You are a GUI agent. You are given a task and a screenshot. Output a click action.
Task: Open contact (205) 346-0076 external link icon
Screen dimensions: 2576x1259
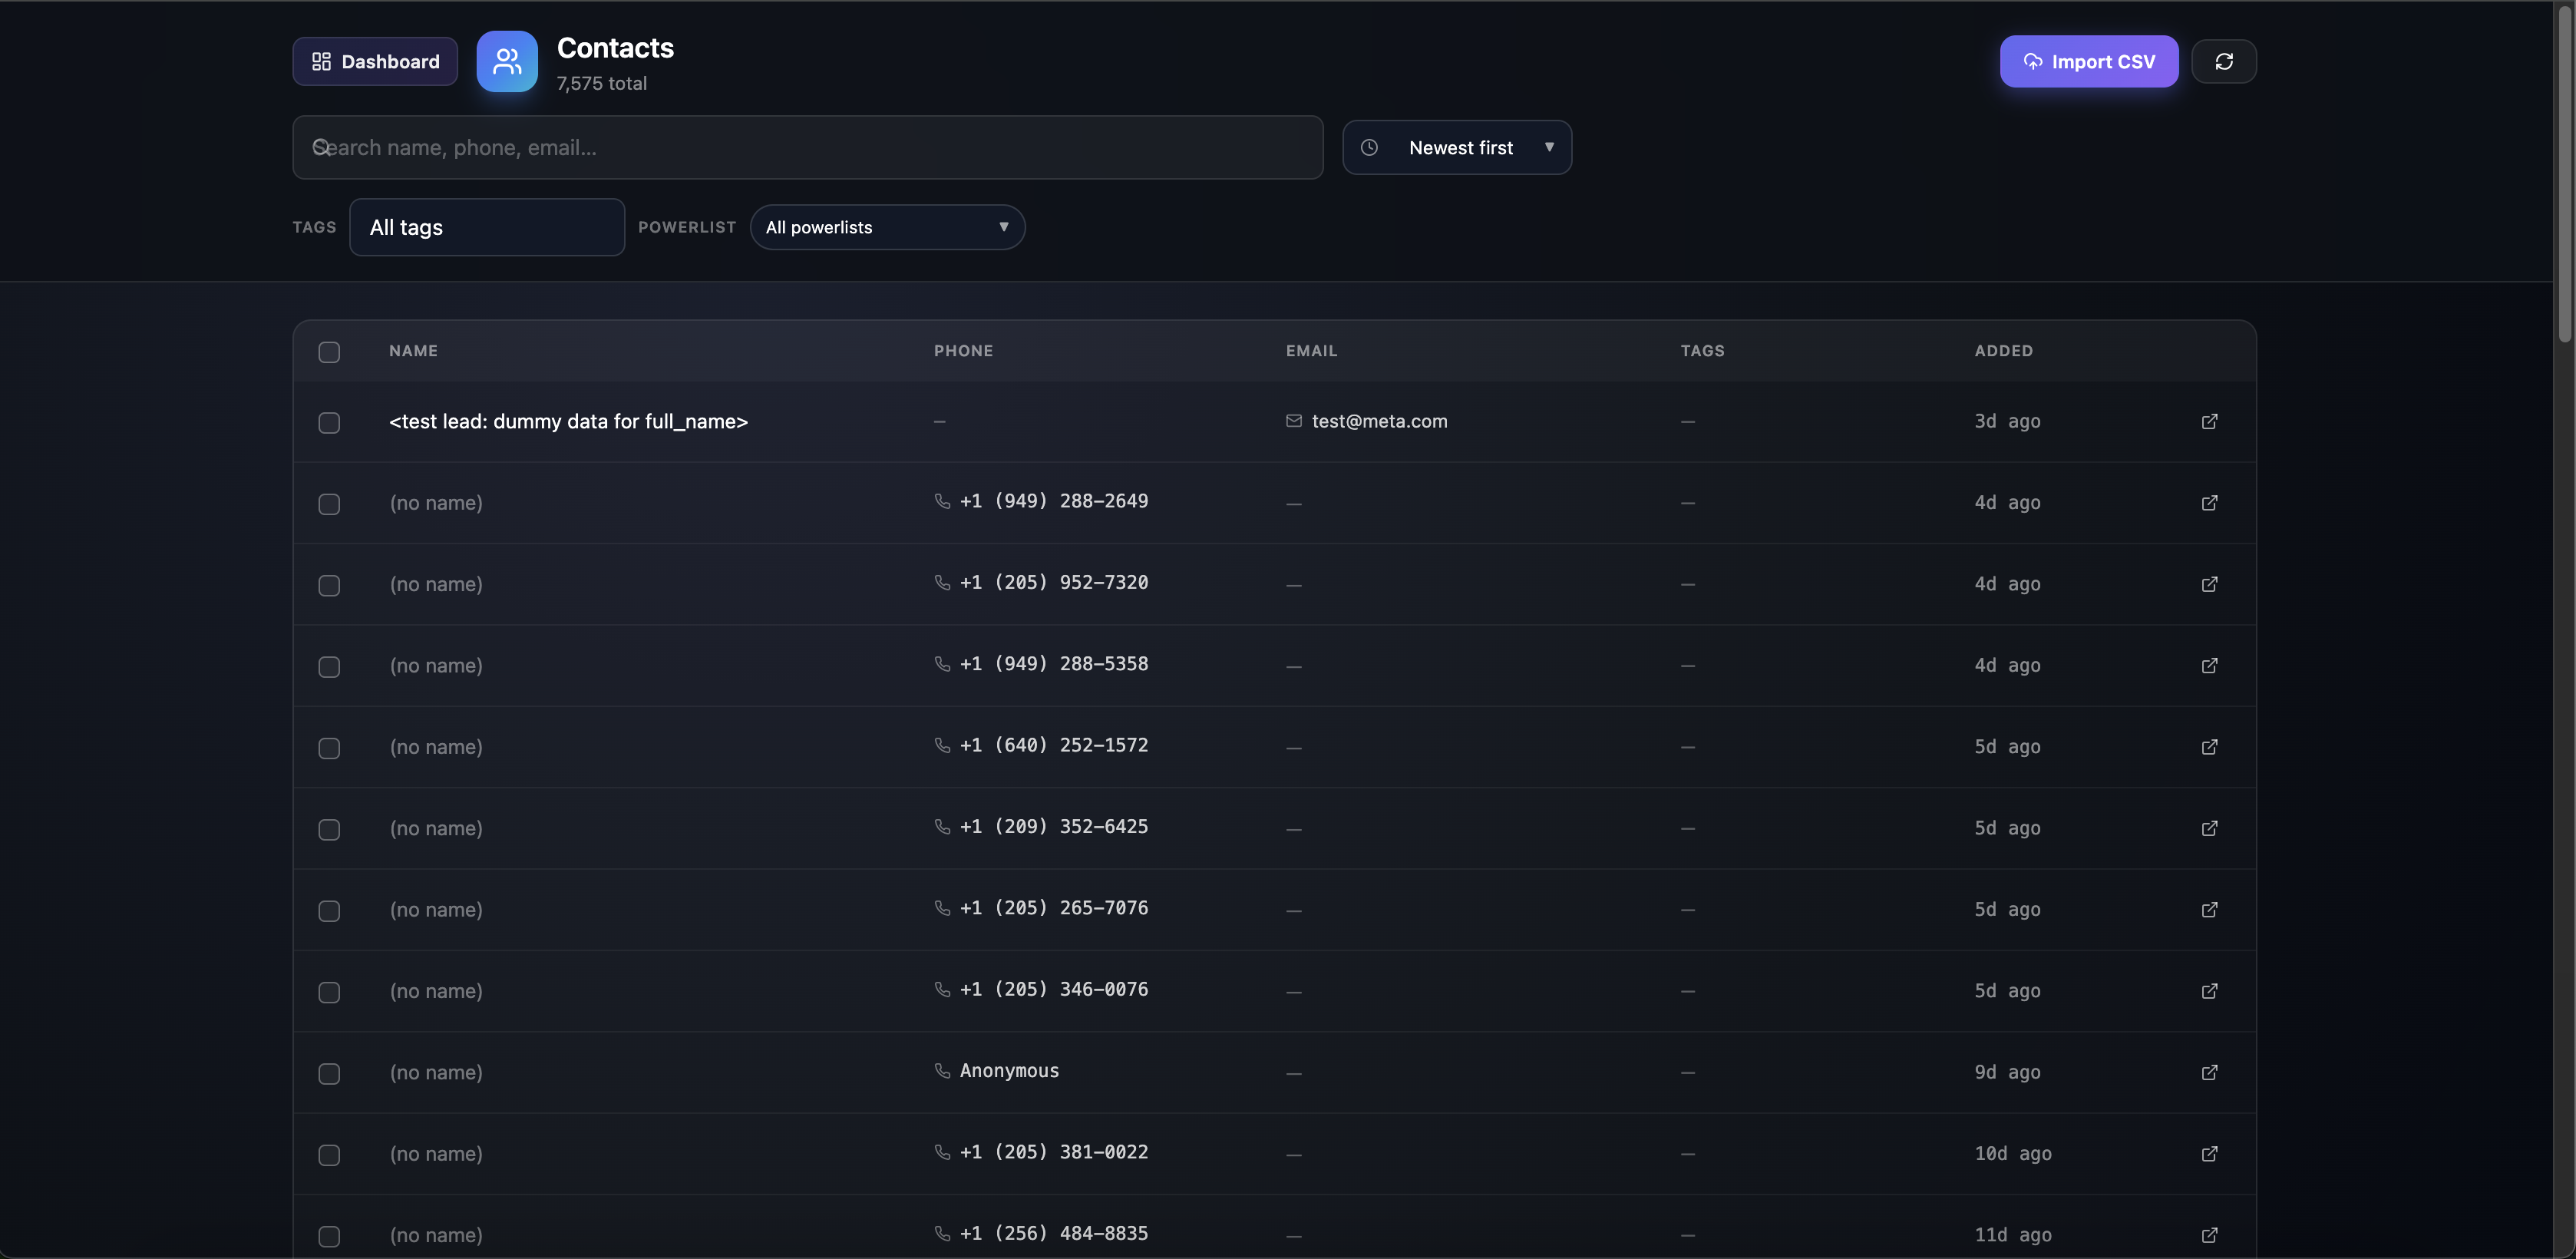point(2209,991)
